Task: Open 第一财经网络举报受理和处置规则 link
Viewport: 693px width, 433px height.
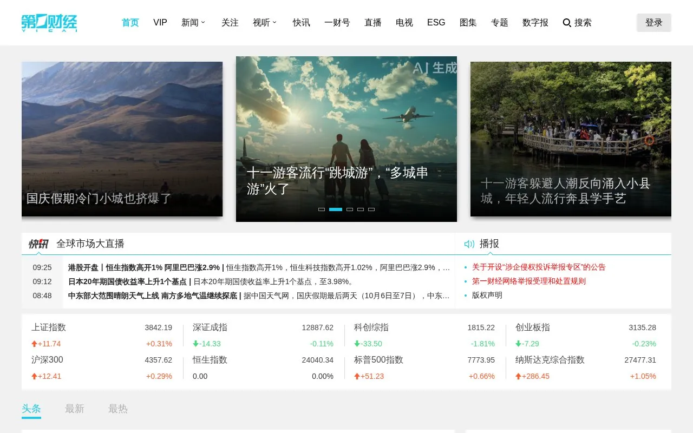Action: (x=529, y=281)
